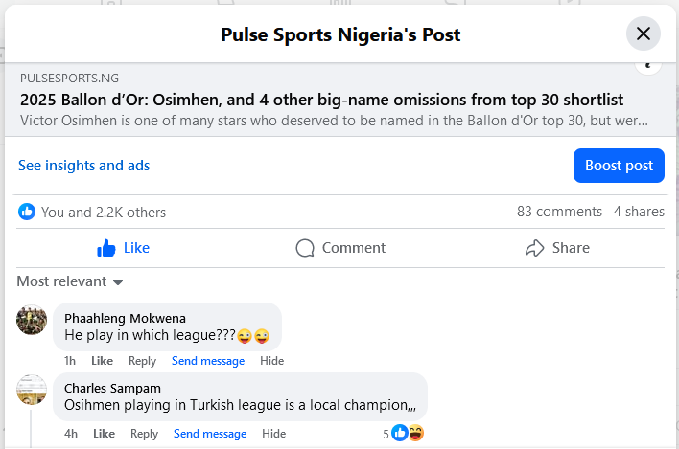The height and width of the screenshot is (449, 679).
Task: Hide Charles Sampam's comment
Action: coord(273,434)
